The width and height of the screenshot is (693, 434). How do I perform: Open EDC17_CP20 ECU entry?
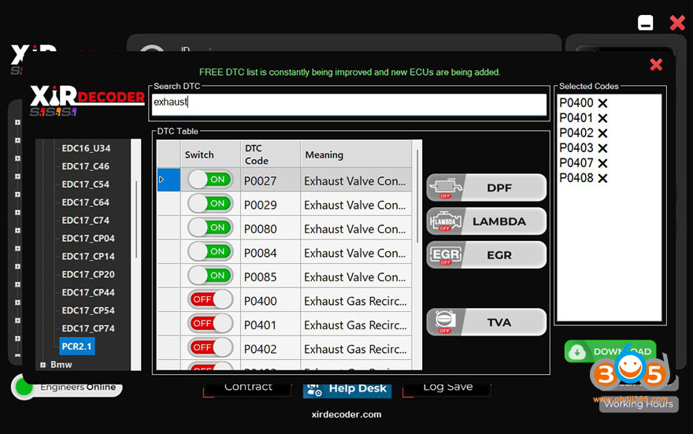[x=88, y=274]
